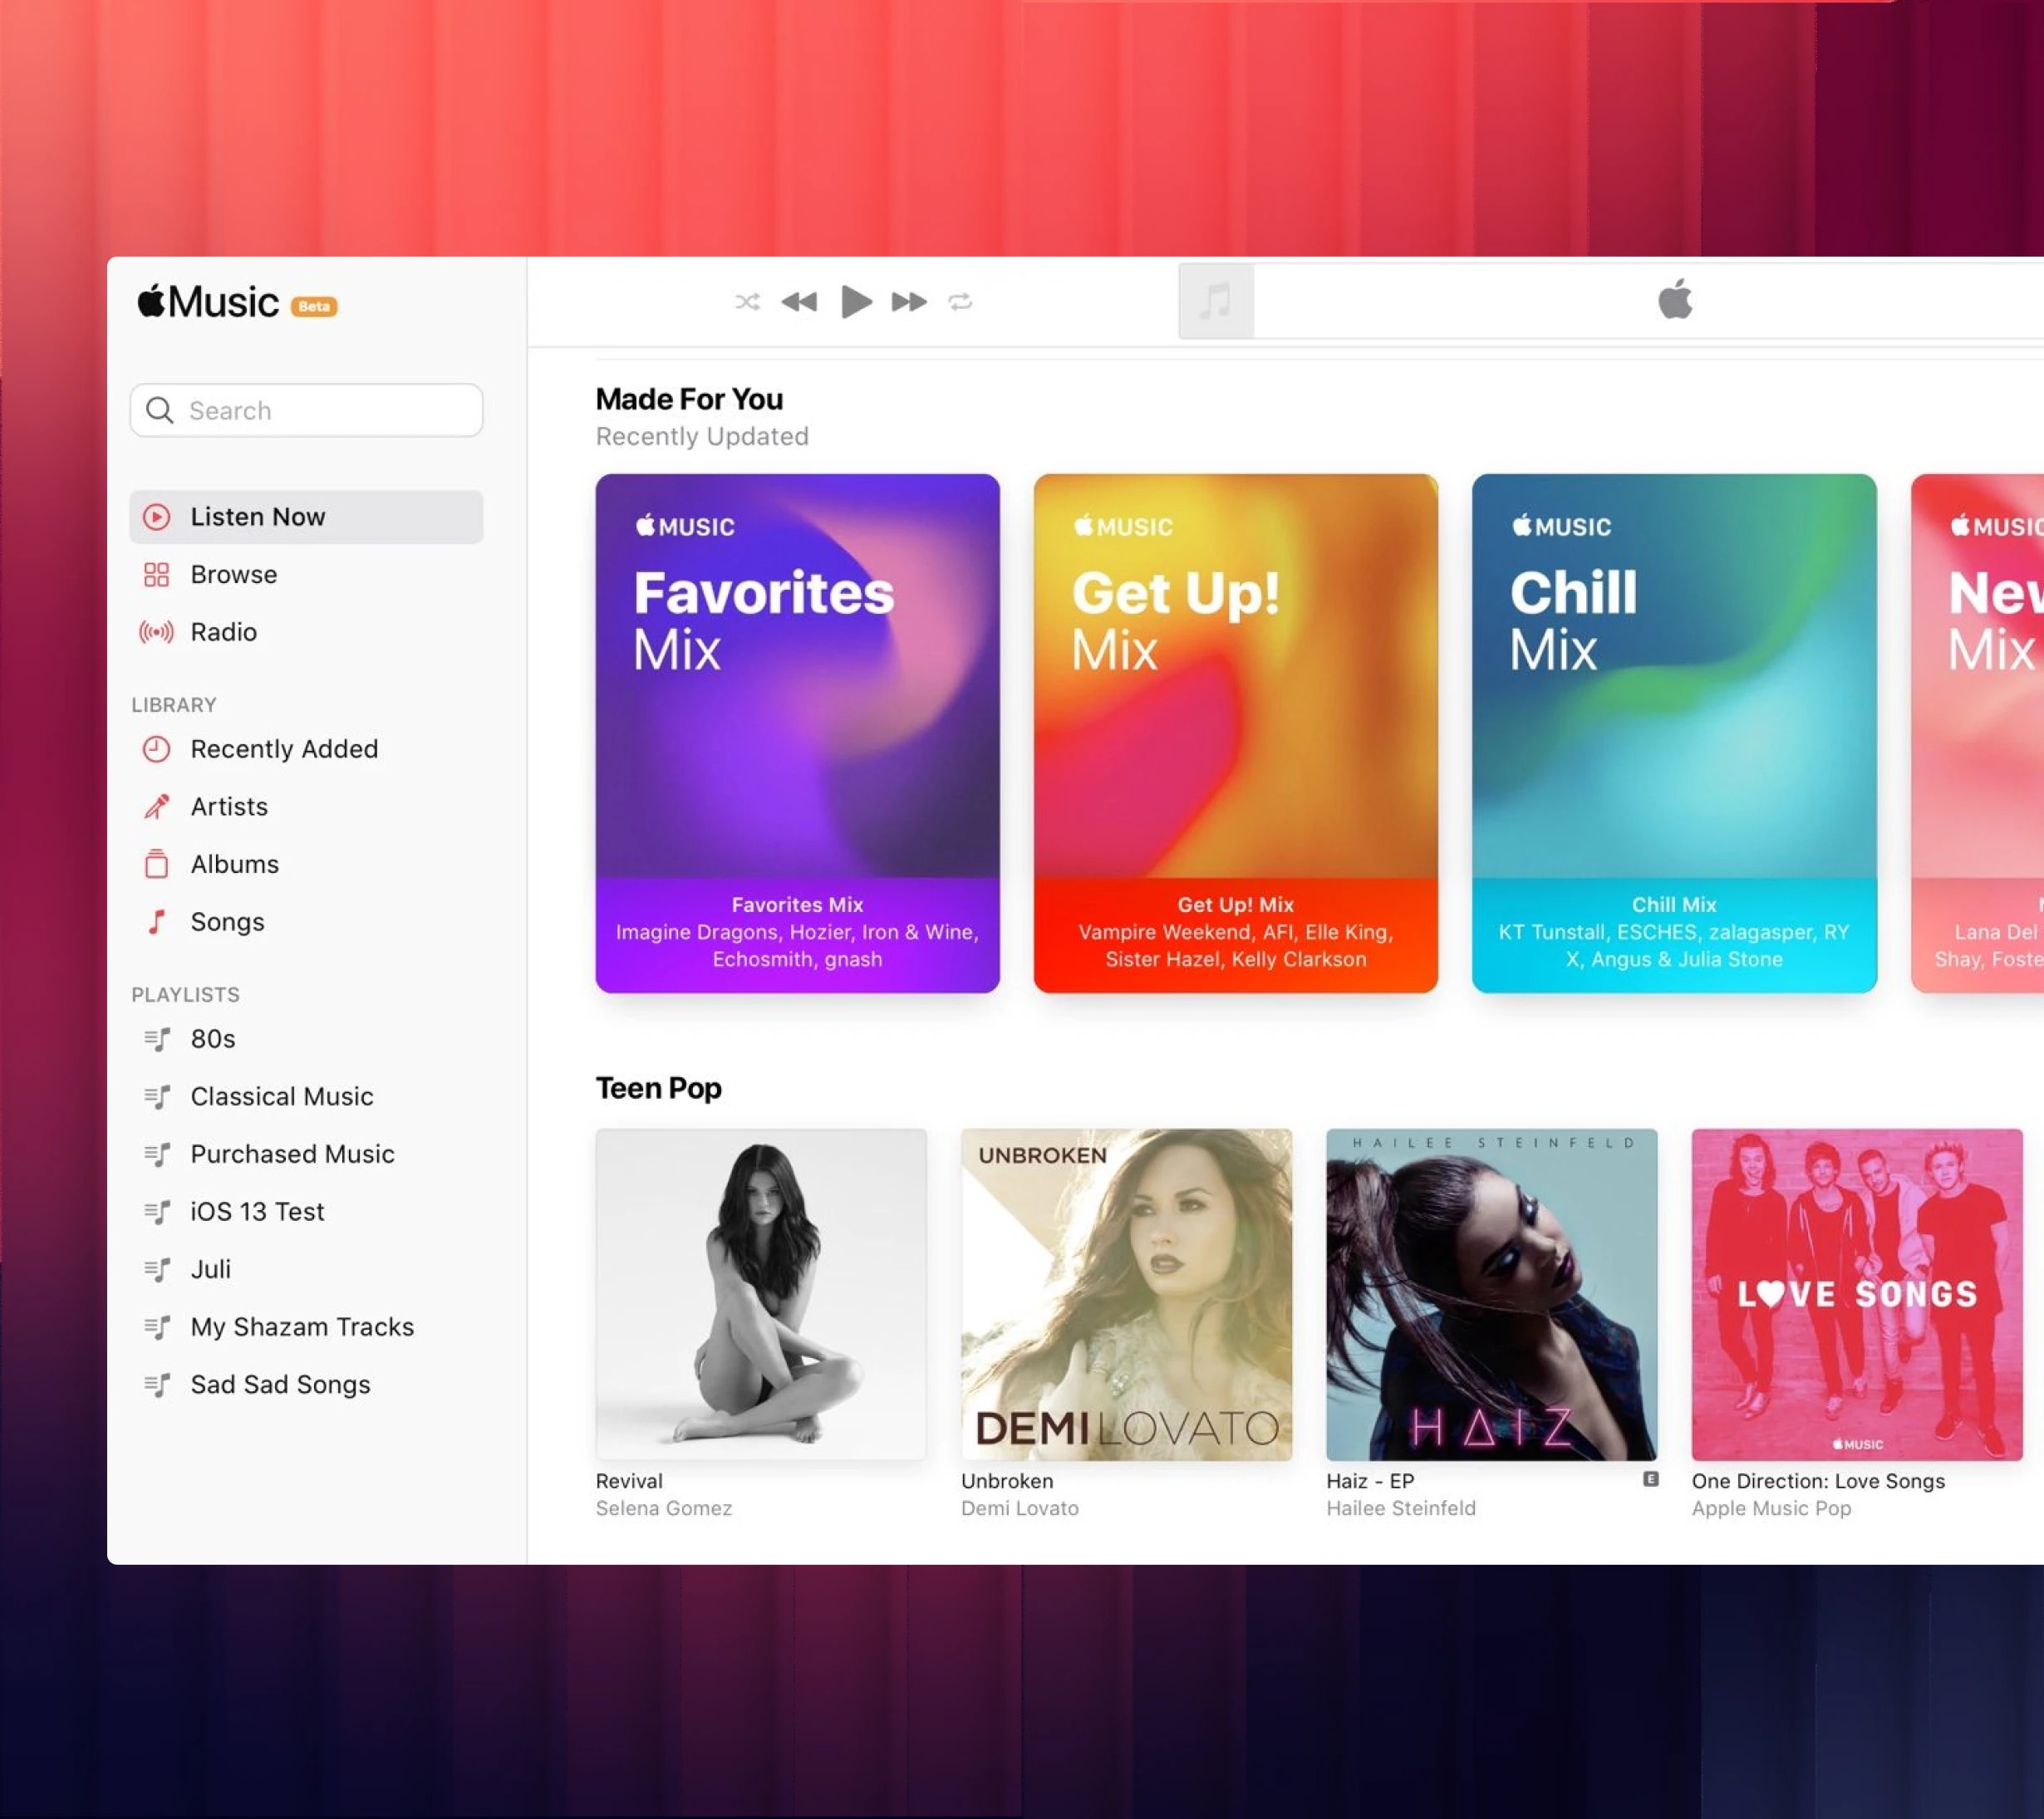This screenshot has height=1819, width=2044.
Task: Click the Selena Gomez artist link
Action: coord(664,1508)
